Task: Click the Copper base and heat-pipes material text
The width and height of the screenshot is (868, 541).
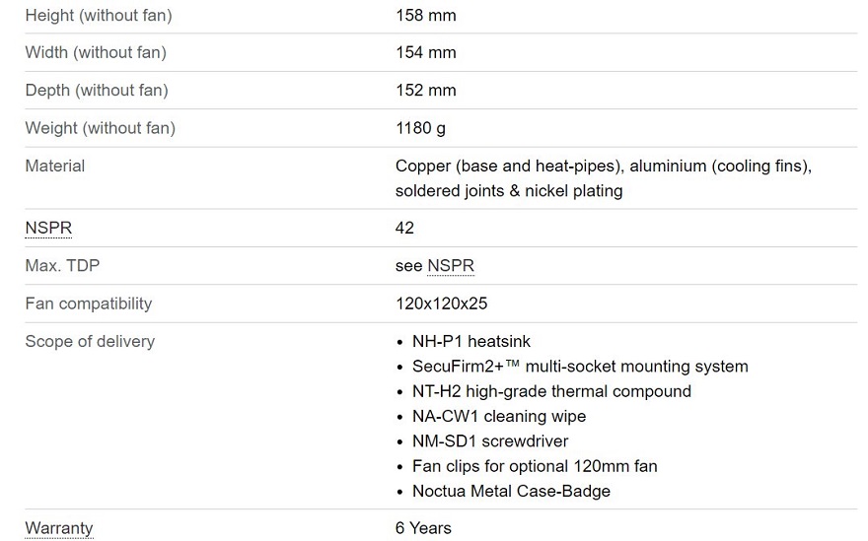Action: (509, 166)
